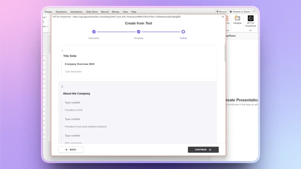Click the Record button at top right
The width and height of the screenshot is (301, 169).
[221, 11]
